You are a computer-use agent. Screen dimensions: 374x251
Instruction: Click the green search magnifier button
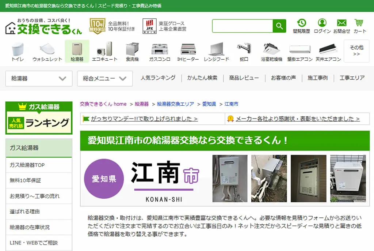pos(279,26)
